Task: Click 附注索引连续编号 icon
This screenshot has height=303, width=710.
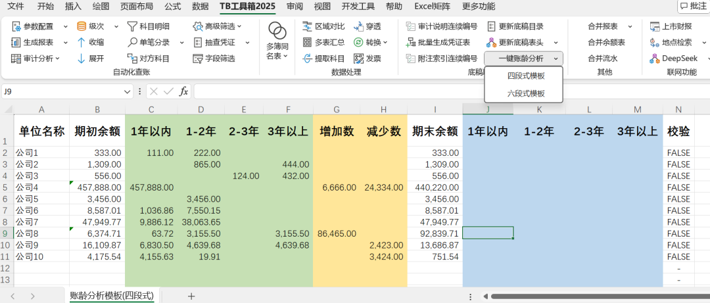Action: point(411,58)
